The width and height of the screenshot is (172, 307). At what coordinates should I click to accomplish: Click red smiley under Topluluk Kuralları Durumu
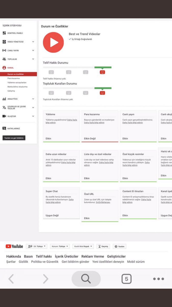pos(102,93)
